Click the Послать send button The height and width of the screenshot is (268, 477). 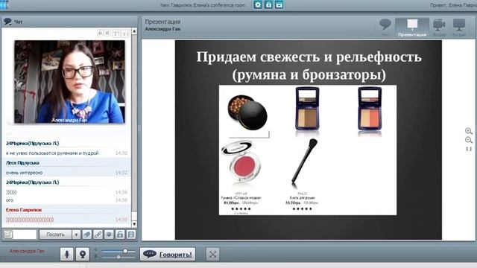click(x=56, y=234)
